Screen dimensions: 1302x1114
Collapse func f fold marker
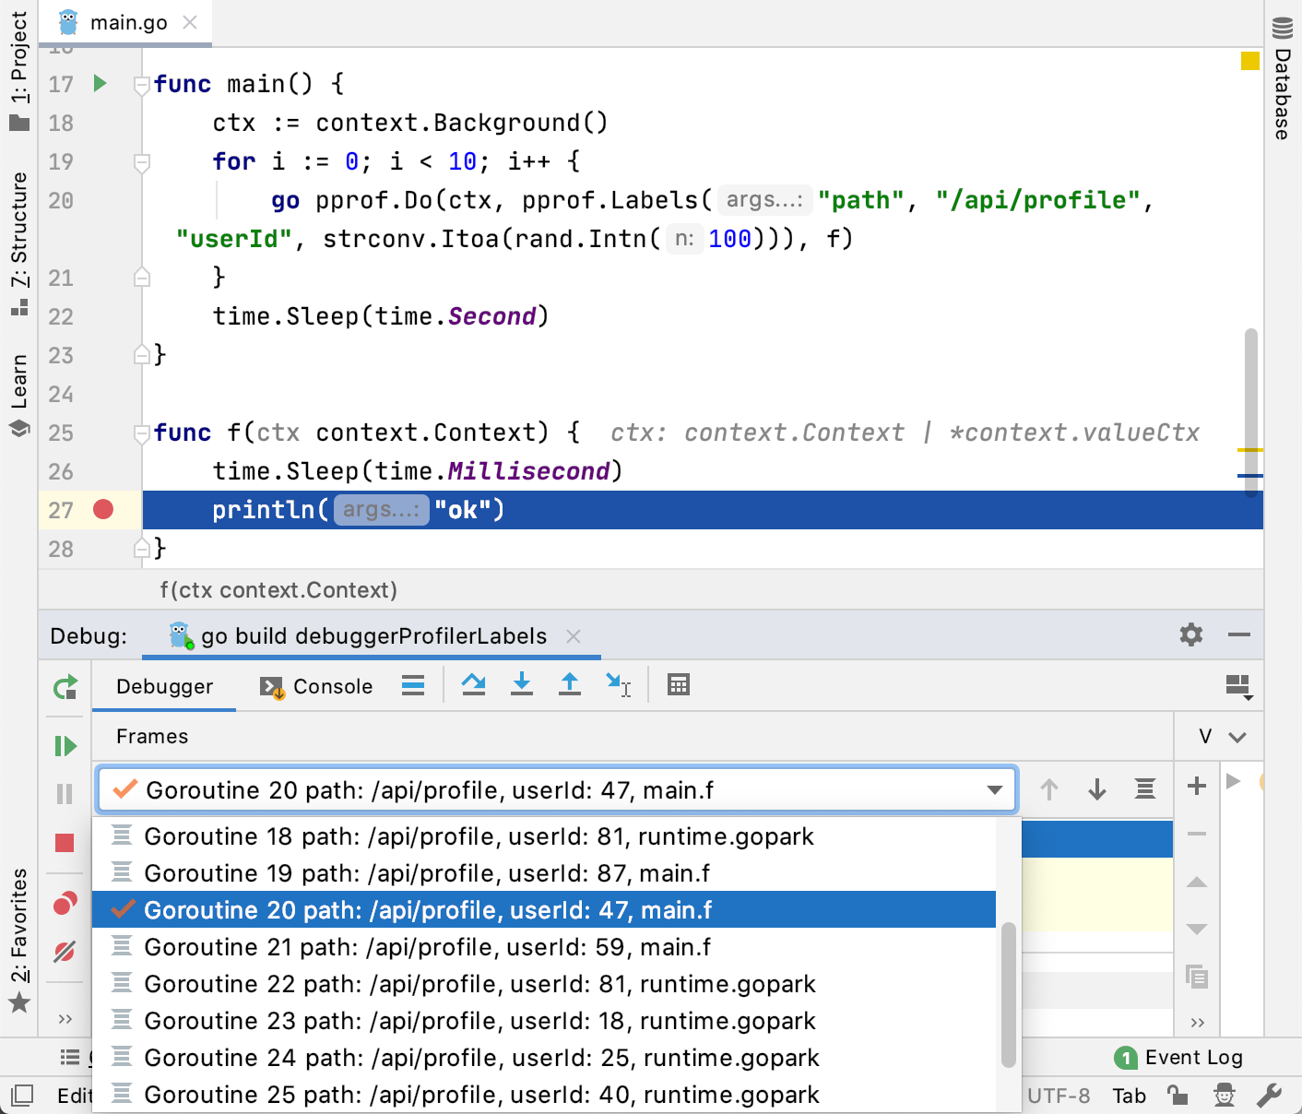(x=142, y=434)
